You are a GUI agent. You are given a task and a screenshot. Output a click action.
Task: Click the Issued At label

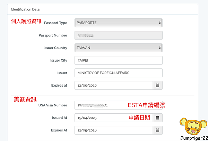tap(60, 118)
